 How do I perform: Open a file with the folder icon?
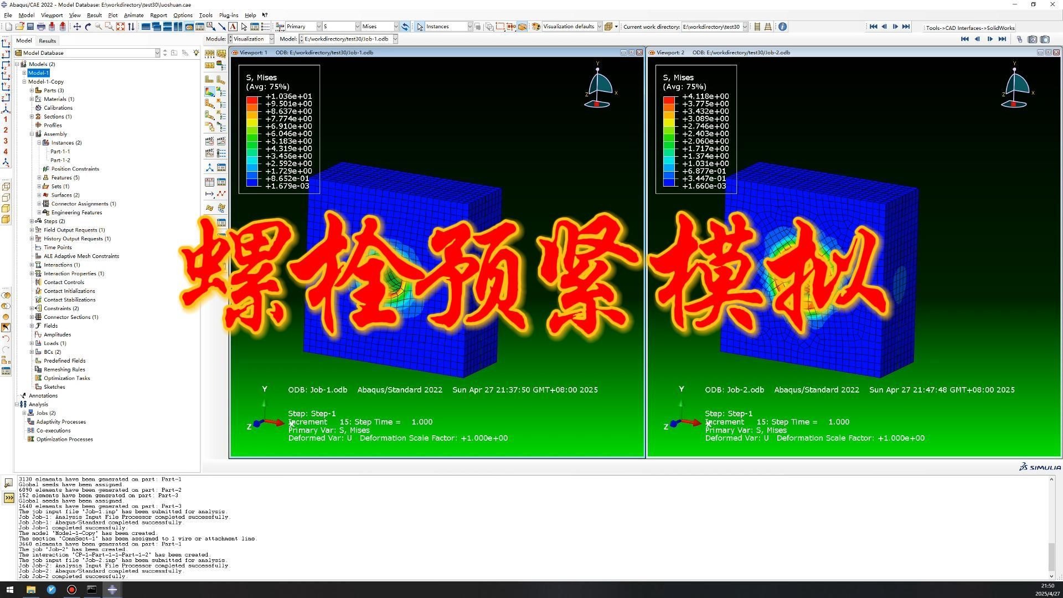click(19, 27)
